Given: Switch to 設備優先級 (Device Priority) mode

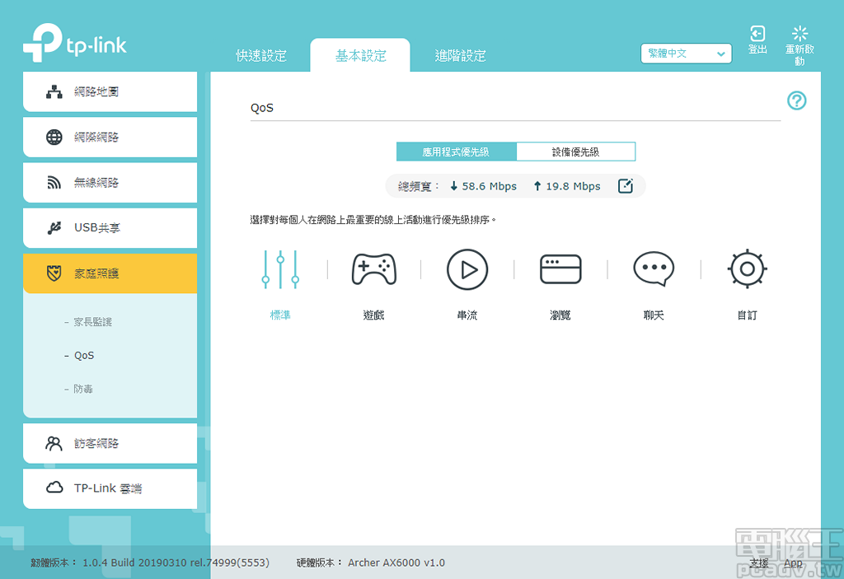Looking at the screenshot, I should click(576, 151).
